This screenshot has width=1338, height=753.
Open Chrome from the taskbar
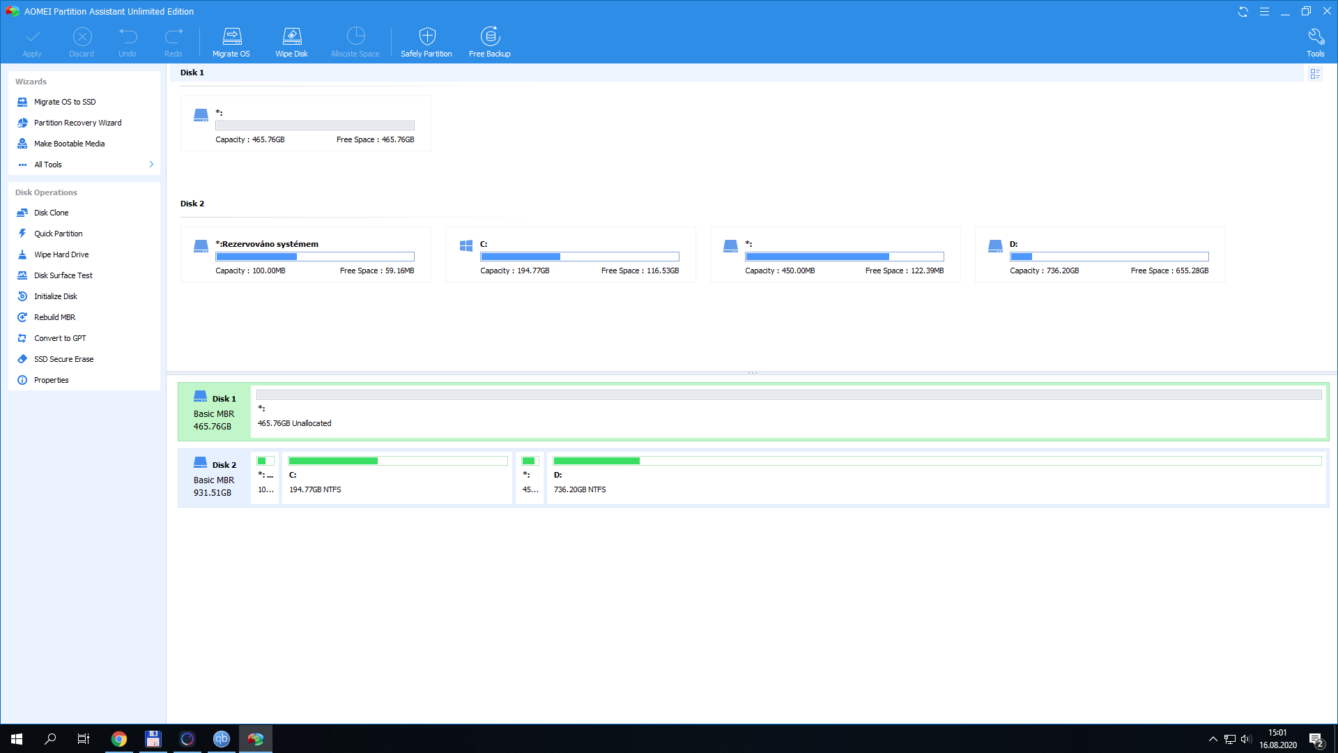coord(119,739)
